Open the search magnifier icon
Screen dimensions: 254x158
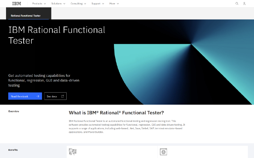pyautogui.click(x=237, y=3)
